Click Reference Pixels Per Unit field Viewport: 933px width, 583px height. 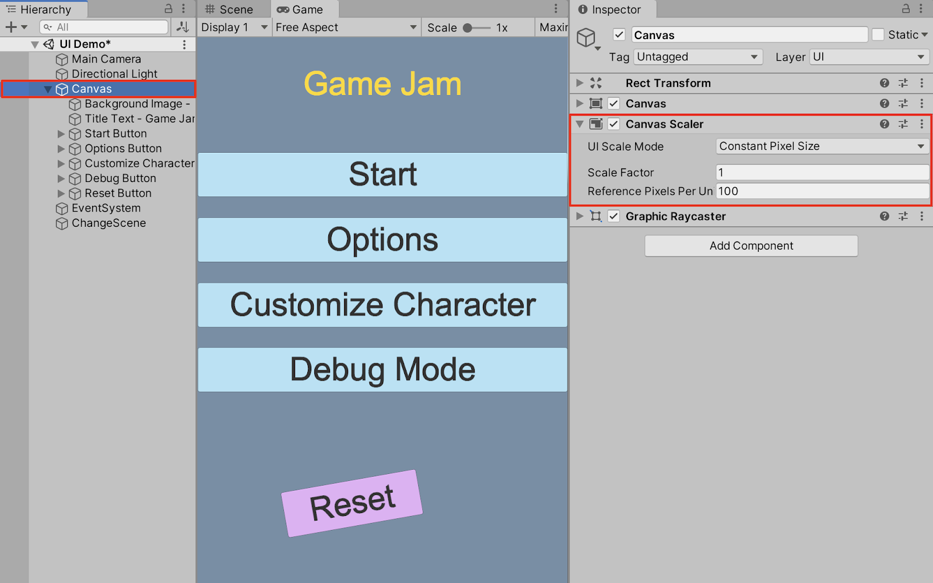point(822,191)
